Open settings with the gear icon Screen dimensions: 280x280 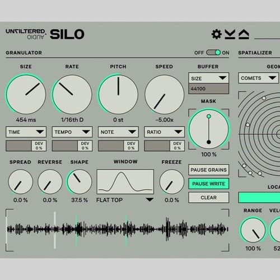pos(216,34)
